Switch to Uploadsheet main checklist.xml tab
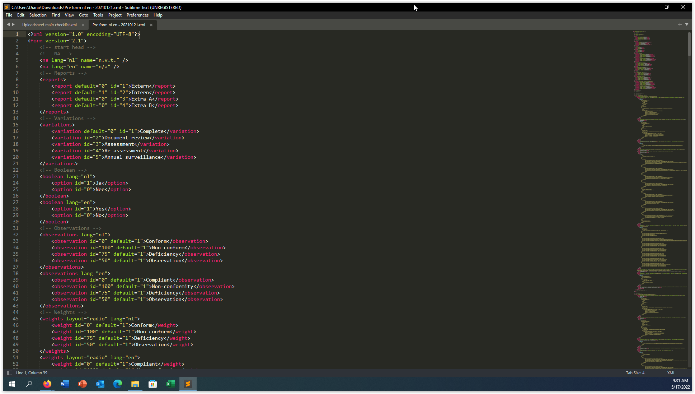The image size is (695, 394). (x=50, y=25)
